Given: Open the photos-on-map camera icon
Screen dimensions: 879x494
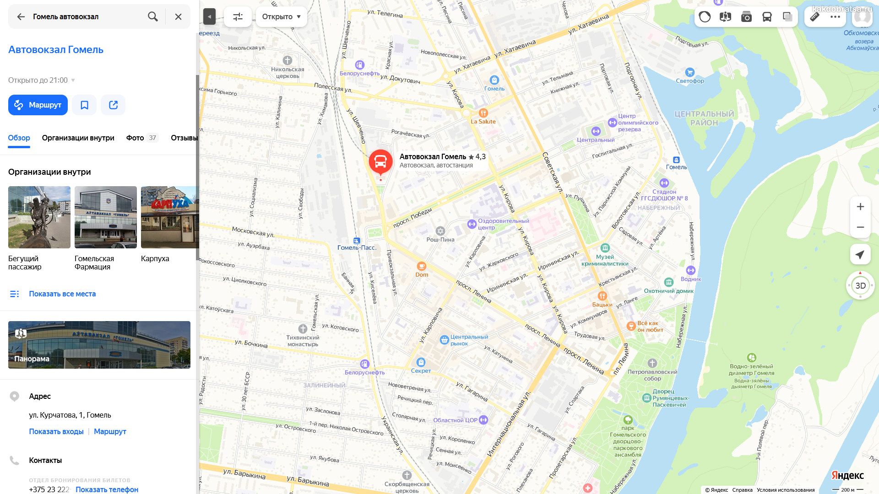Looking at the screenshot, I should 746,17.
